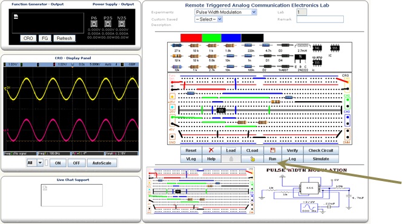Viewport: 402px width, 224px height.
Task: Click the floppy disk save icon
Action: click(x=272, y=151)
